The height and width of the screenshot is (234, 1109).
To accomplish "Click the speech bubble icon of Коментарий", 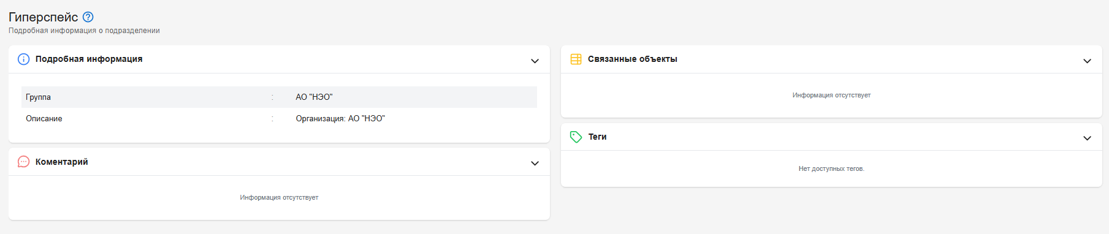I will 24,162.
